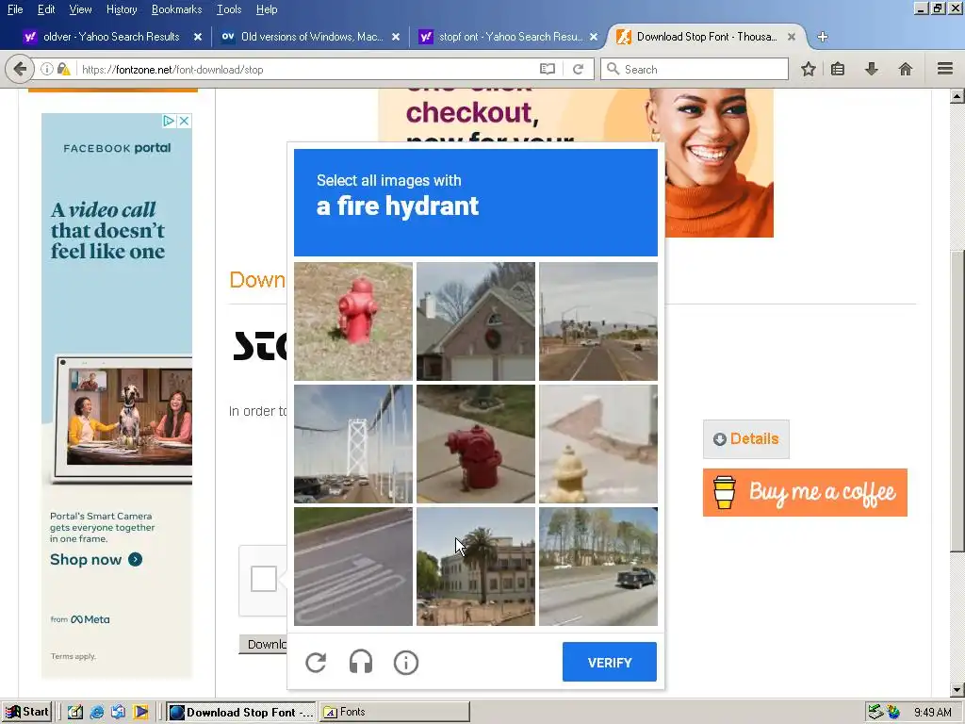Image resolution: width=965 pixels, height=724 pixels.
Task: Open the Tools menu
Action: pyautogui.click(x=229, y=9)
